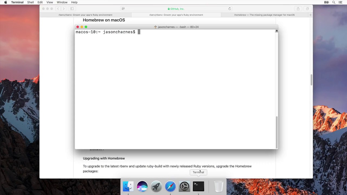Click the Terminal icon in the Dock
Screen dimensions: 347x195
tap(198, 186)
